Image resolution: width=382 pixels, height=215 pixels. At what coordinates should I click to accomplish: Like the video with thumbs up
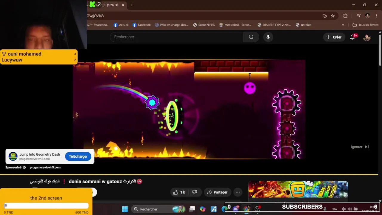[x=179, y=192]
